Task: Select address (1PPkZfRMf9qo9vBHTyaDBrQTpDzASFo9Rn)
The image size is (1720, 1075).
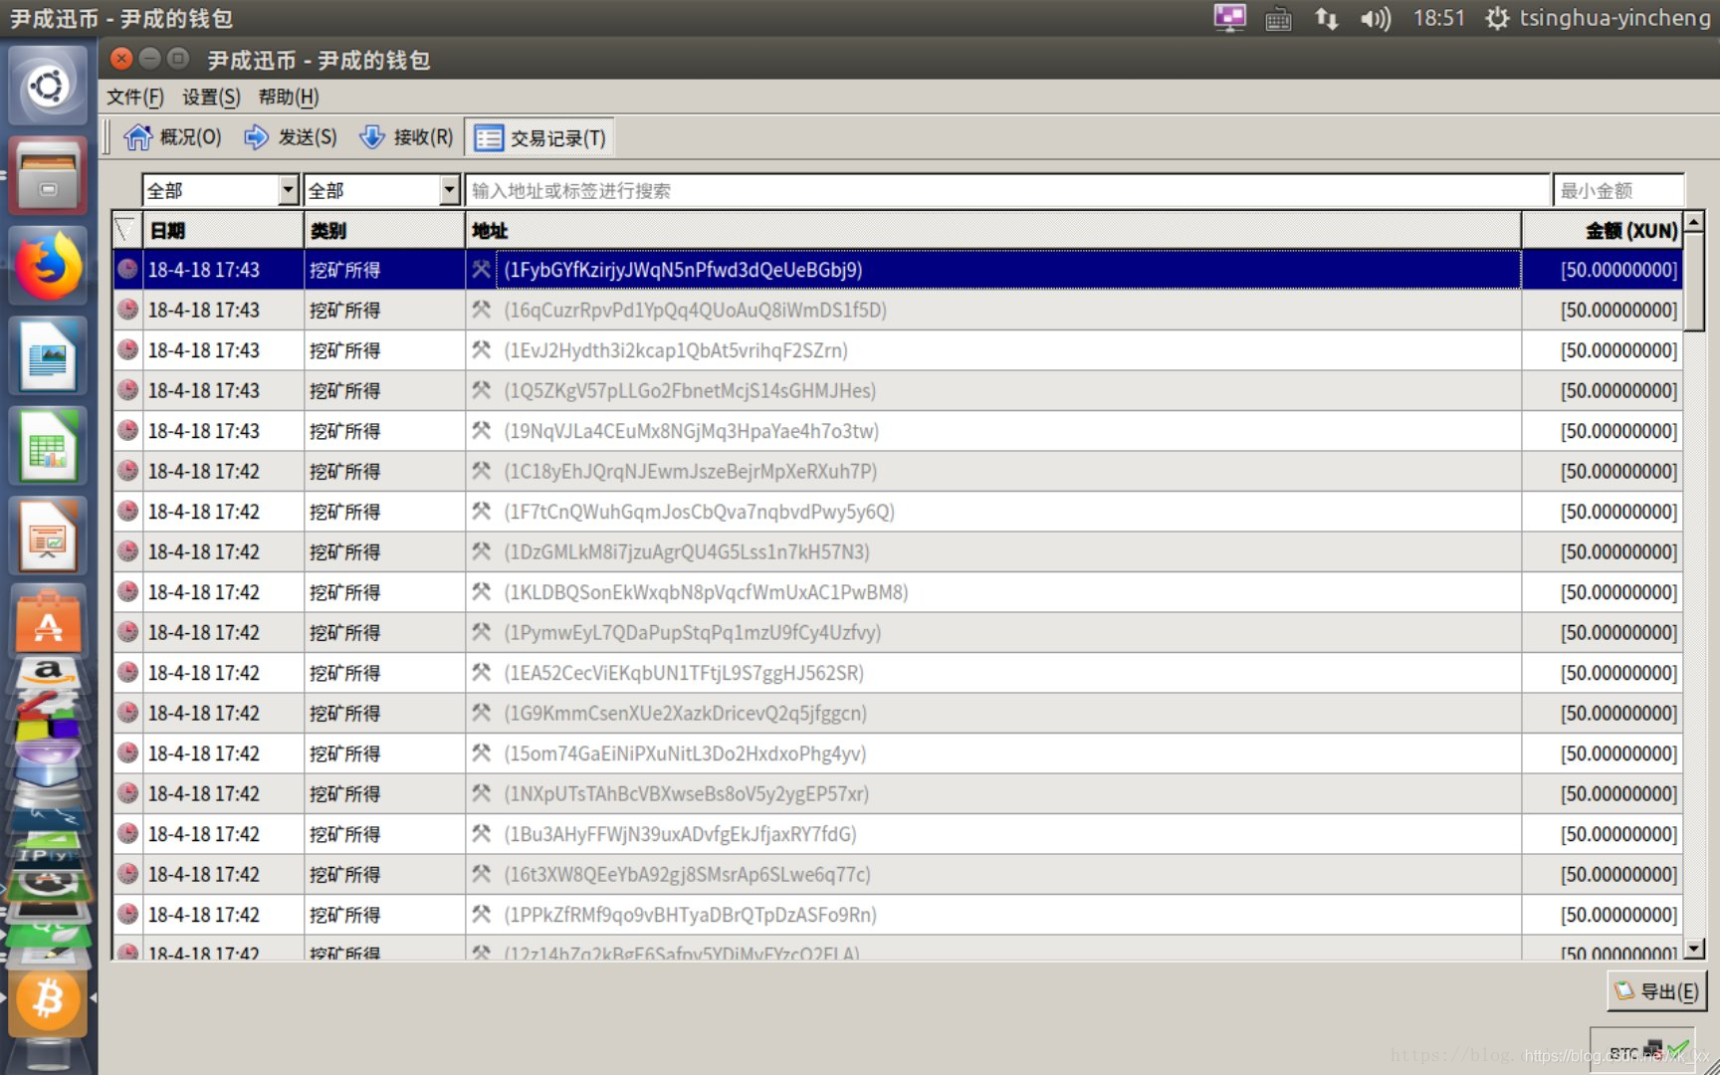Action: tap(690, 915)
